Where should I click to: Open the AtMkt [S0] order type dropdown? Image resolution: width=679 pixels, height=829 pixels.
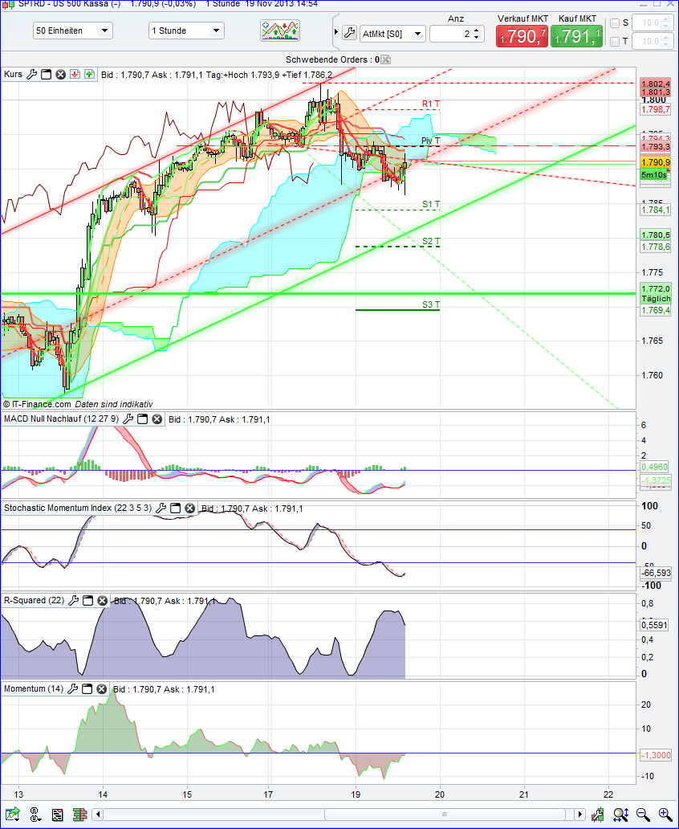tap(418, 34)
